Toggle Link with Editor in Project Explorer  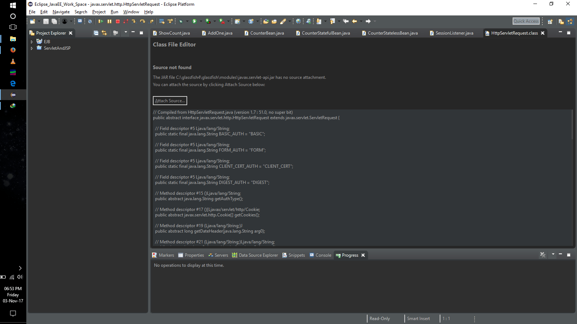[104, 33]
